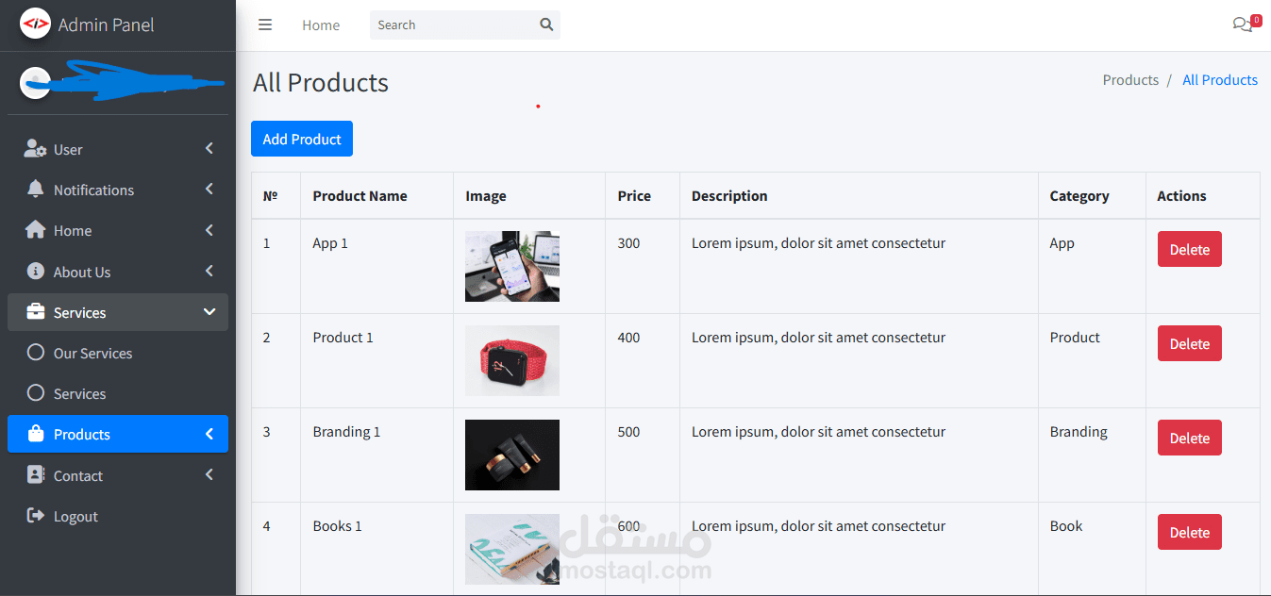The height and width of the screenshot is (596, 1271).
Task: Delete the Branding 1 product
Action: point(1189,438)
